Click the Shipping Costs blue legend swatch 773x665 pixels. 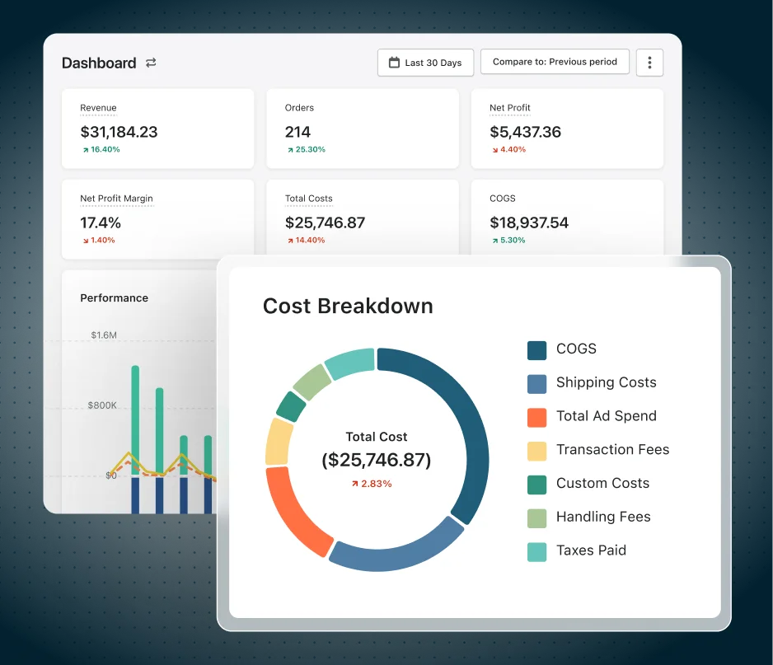(536, 384)
